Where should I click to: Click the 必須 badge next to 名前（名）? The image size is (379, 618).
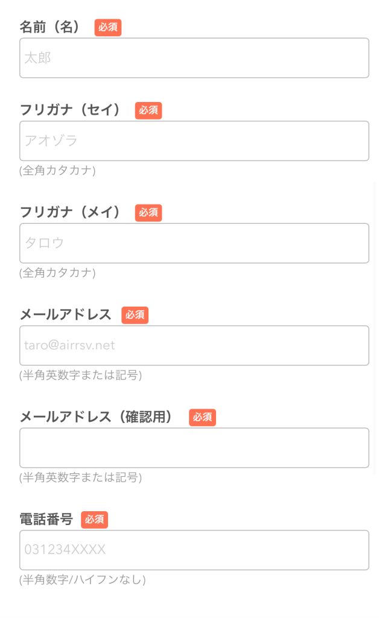[x=108, y=28]
